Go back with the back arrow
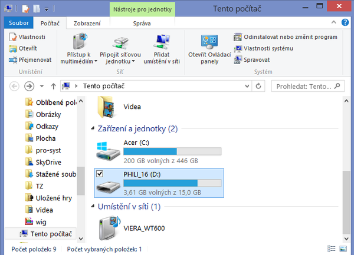This screenshot has height=255, width=354. click(14, 86)
